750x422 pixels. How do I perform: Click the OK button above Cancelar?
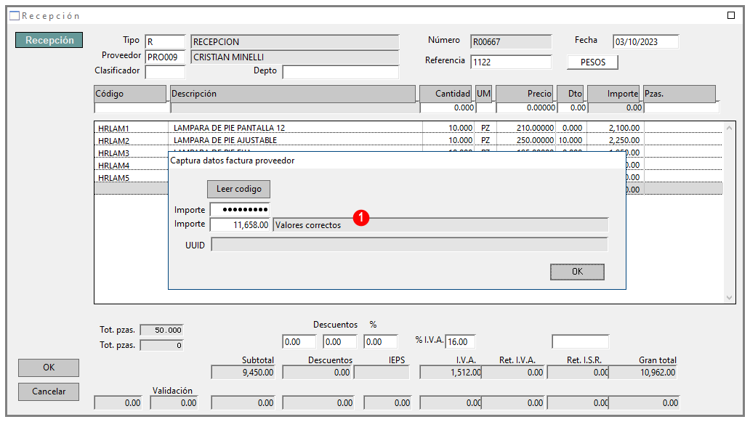coord(49,368)
